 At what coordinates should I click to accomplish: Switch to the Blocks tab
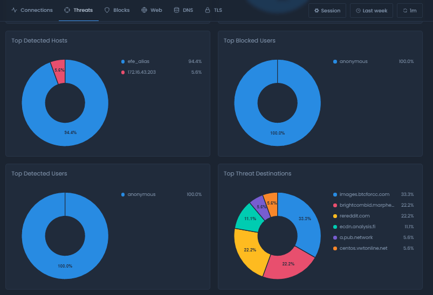[x=117, y=10]
